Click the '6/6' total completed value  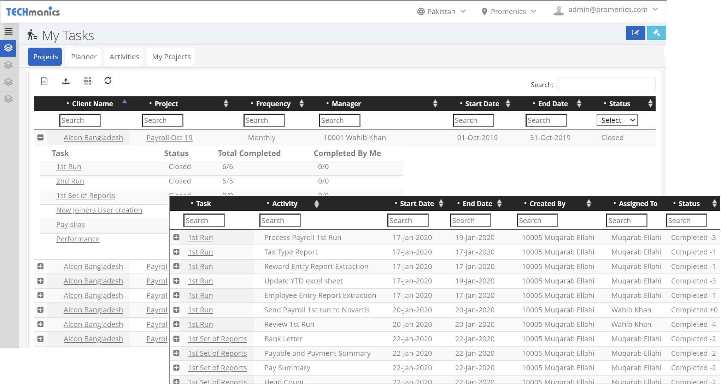[x=228, y=167]
